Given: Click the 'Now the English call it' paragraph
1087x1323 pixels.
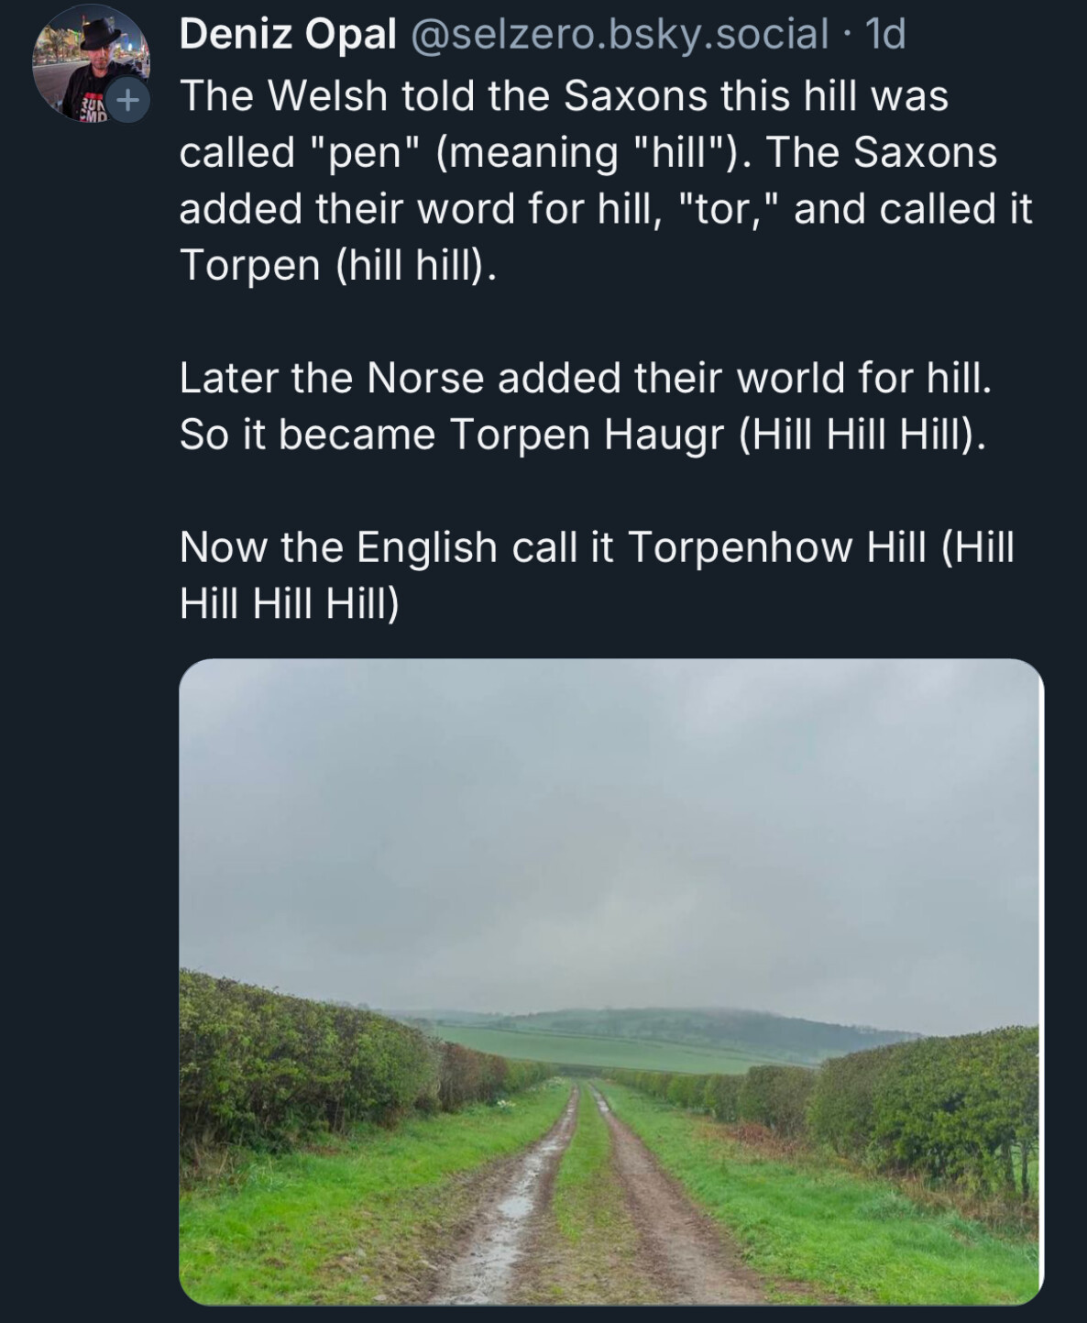Looking at the screenshot, I should [596, 575].
